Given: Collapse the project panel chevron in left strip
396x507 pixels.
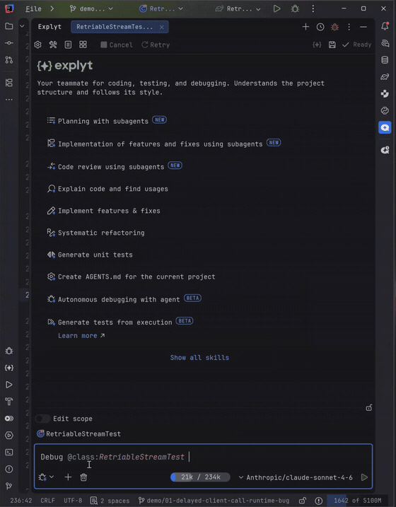Looking at the screenshot, I should tap(22, 26).
